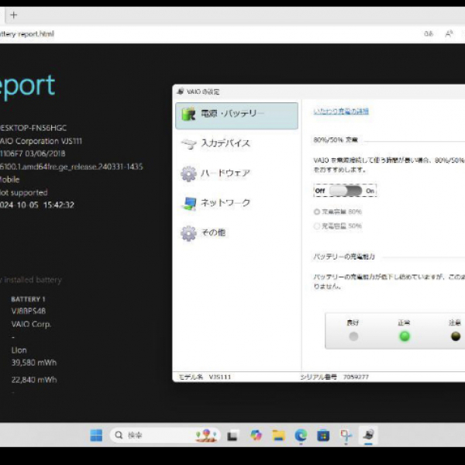Image resolution: width=465 pixels, height=465 pixels.
Task: Click the 'installed battery' section heading
Action: [x=33, y=280]
